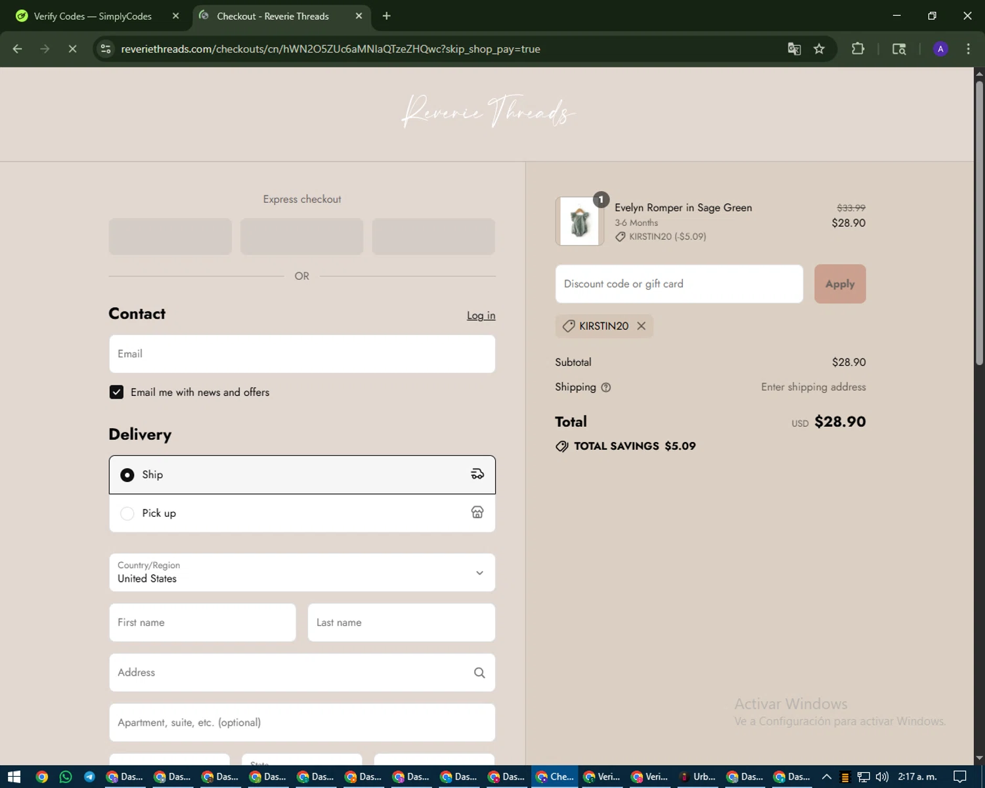The height and width of the screenshot is (788, 985).
Task: Select the Ship delivery option
Action: [302, 475]
